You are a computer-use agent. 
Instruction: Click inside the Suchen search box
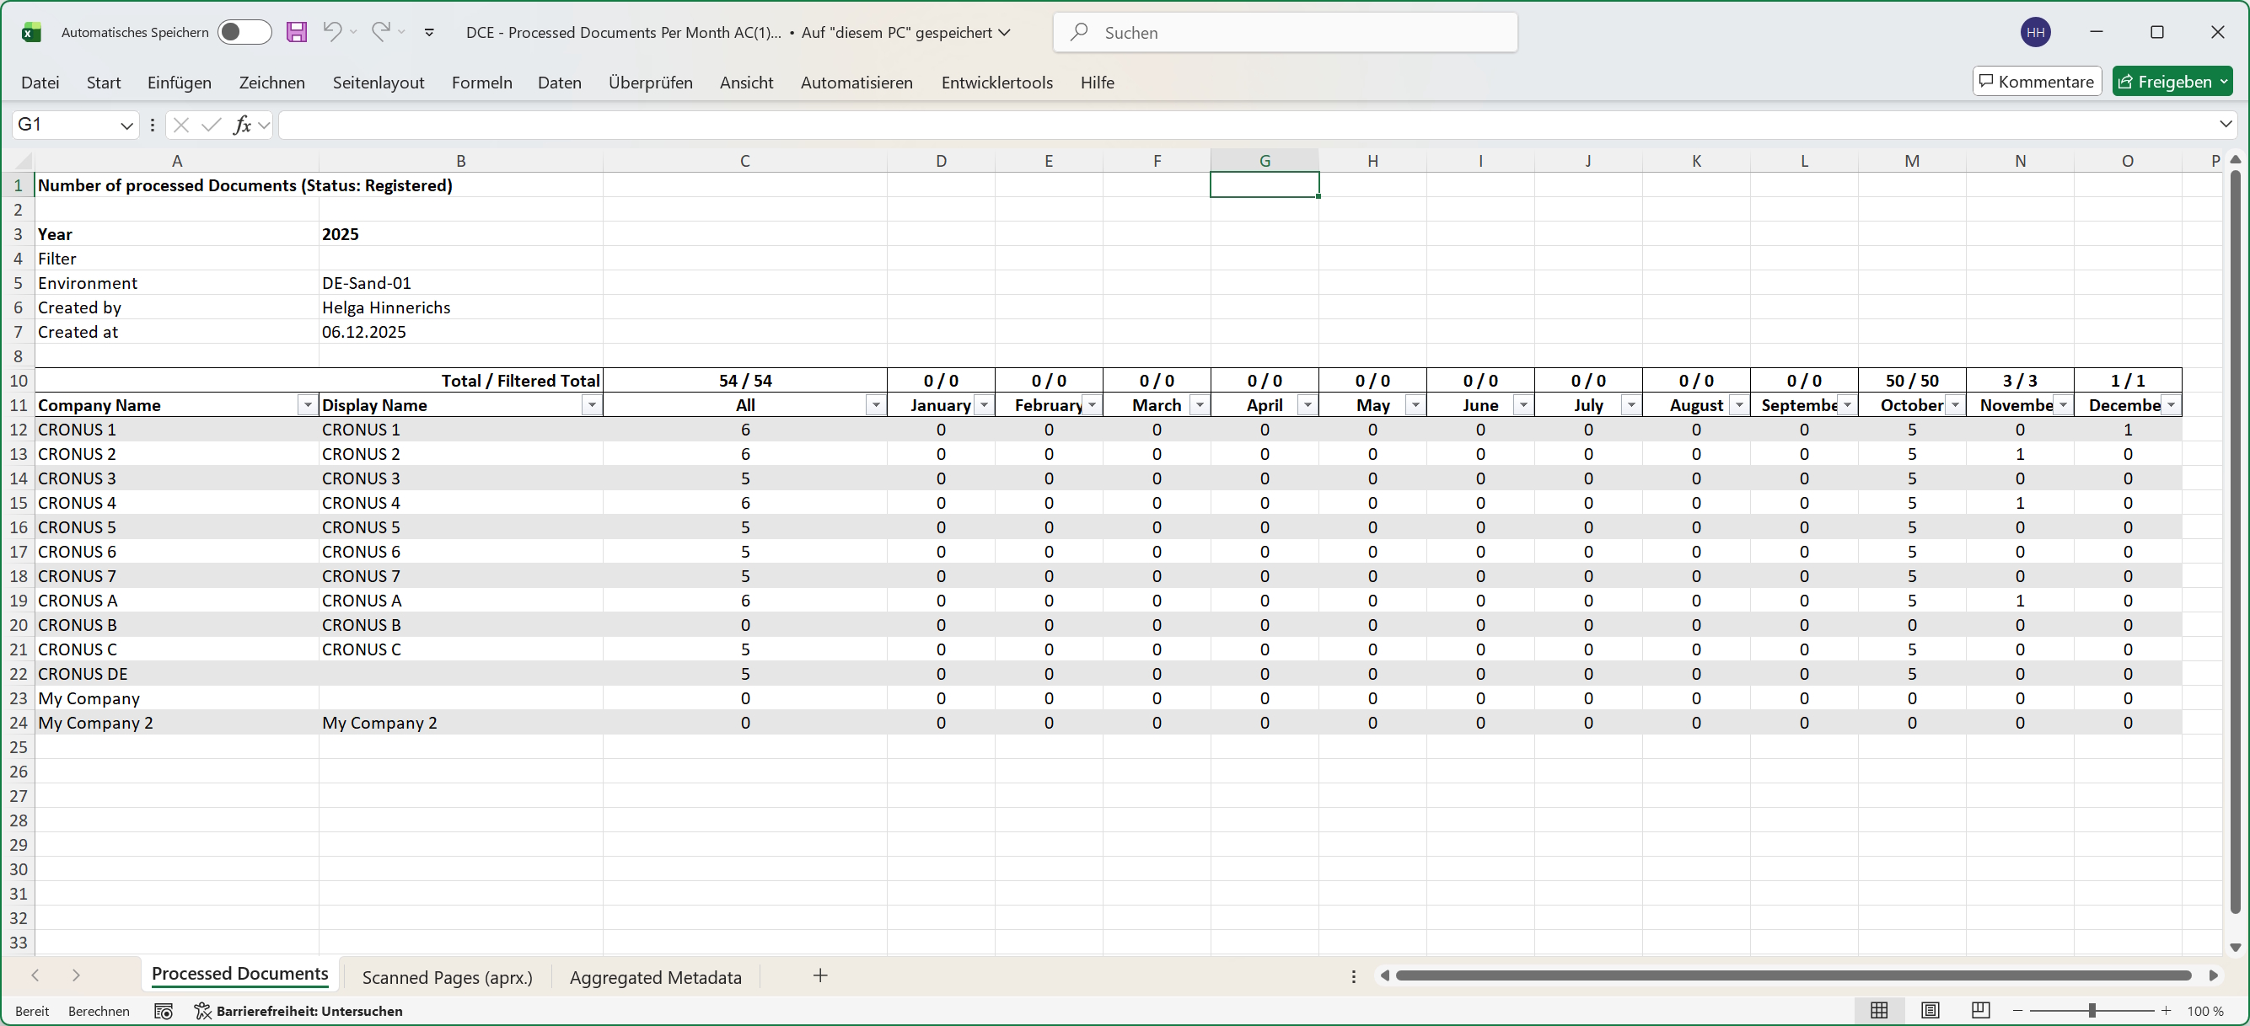(1284, 32)
